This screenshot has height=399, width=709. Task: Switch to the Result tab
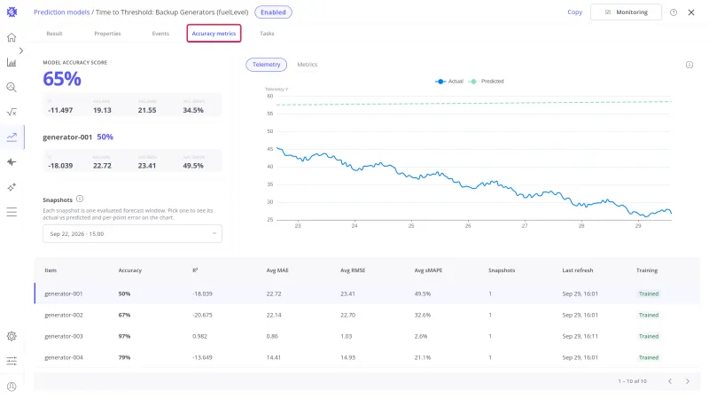54,34
